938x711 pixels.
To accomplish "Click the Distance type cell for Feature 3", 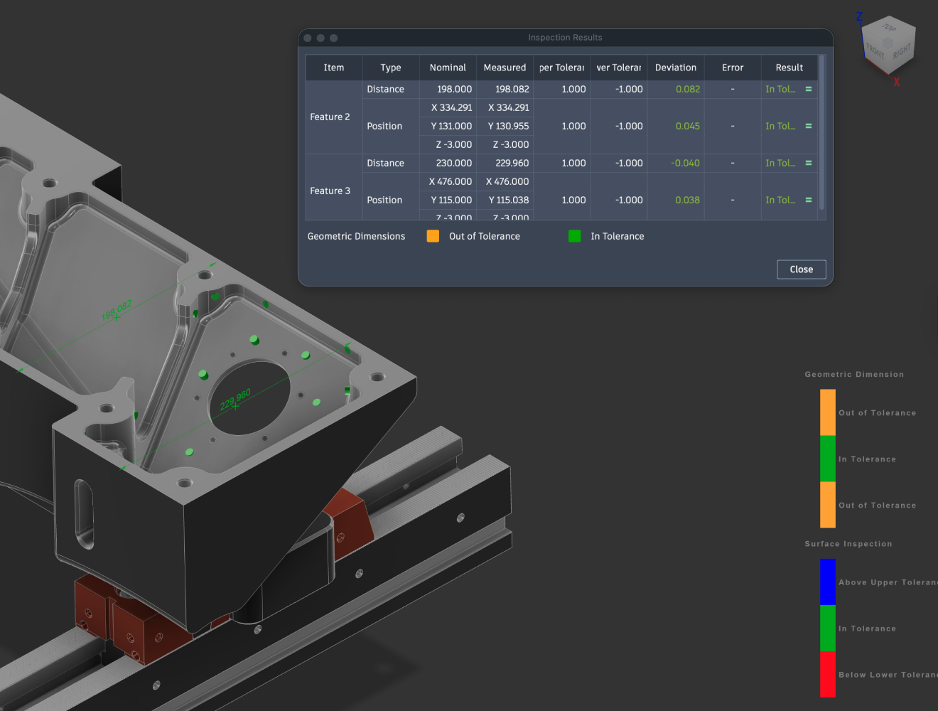I will tap(391, 164).
